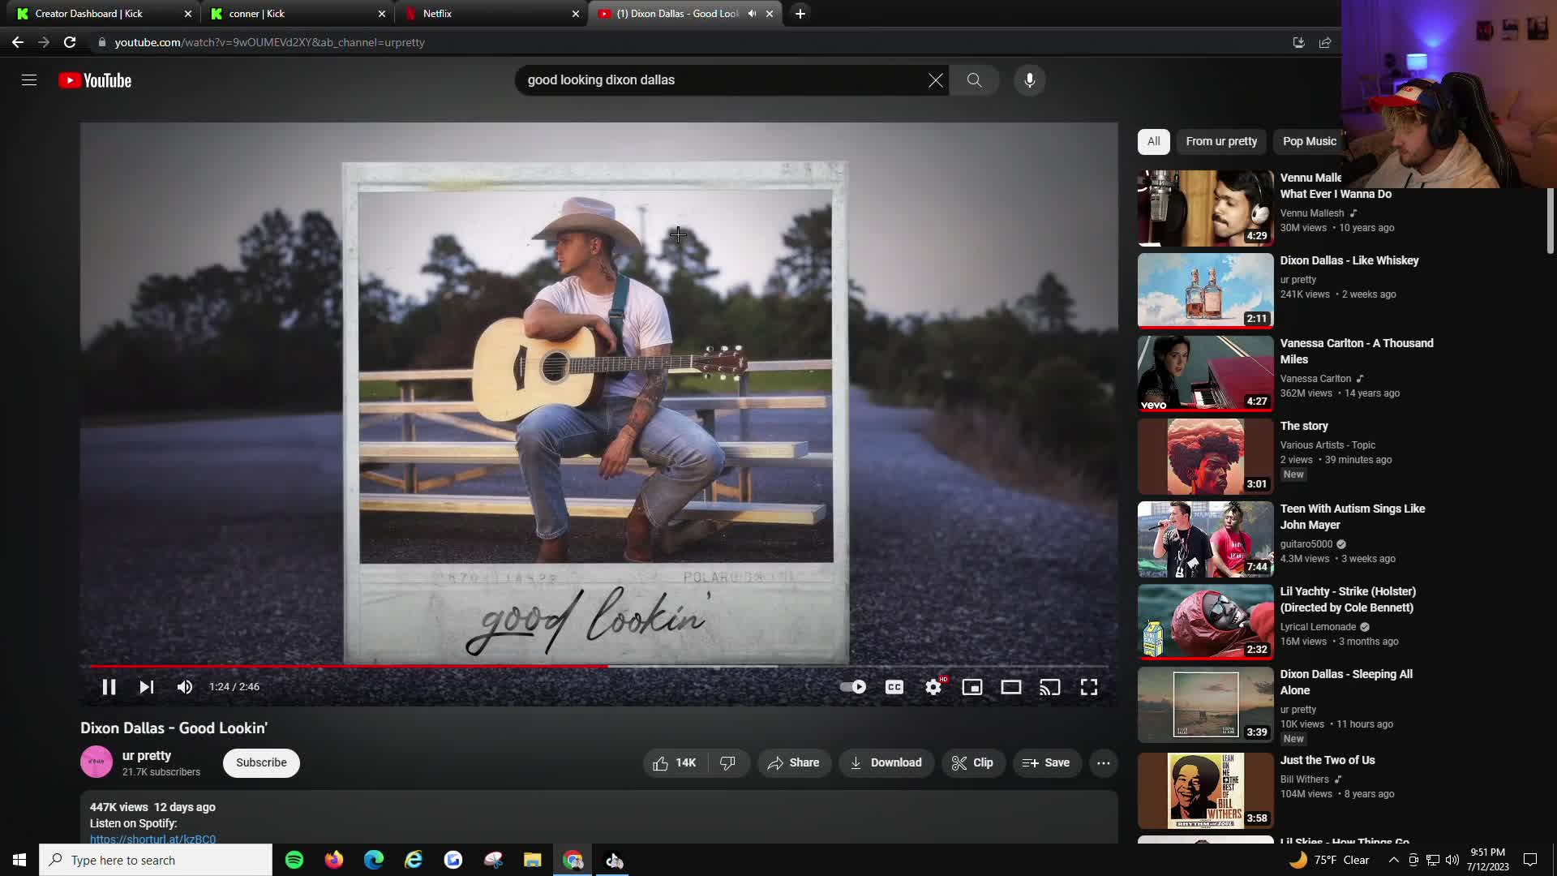This screenshot has width=1557, height=876.
Task: Seek within the video progress bar
Action: (598, 667)
